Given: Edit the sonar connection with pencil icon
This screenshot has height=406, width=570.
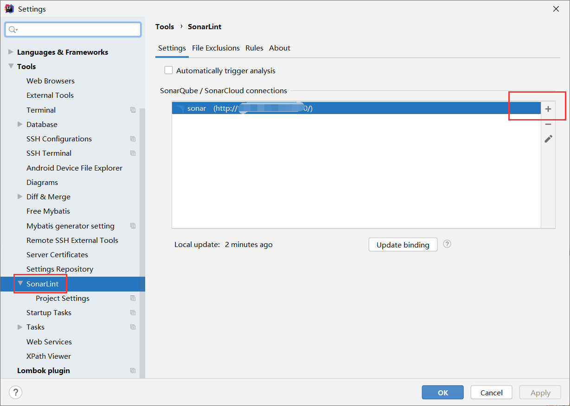Looking at the screenshot, I should [548, 139].
